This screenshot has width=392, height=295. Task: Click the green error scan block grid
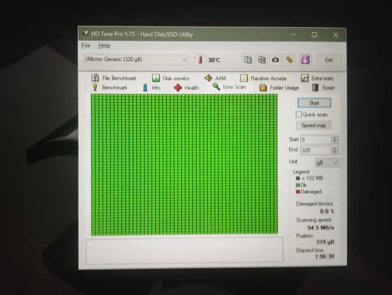184,164
